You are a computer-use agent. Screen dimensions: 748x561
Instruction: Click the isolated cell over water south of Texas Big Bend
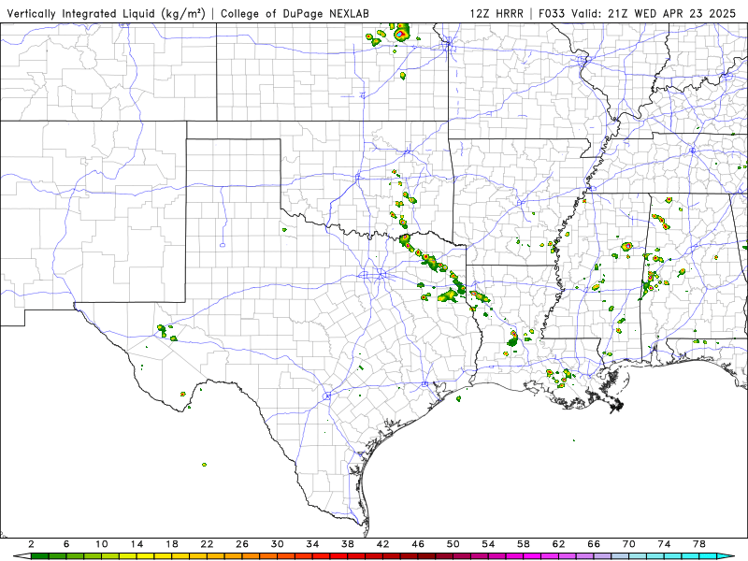204,464
